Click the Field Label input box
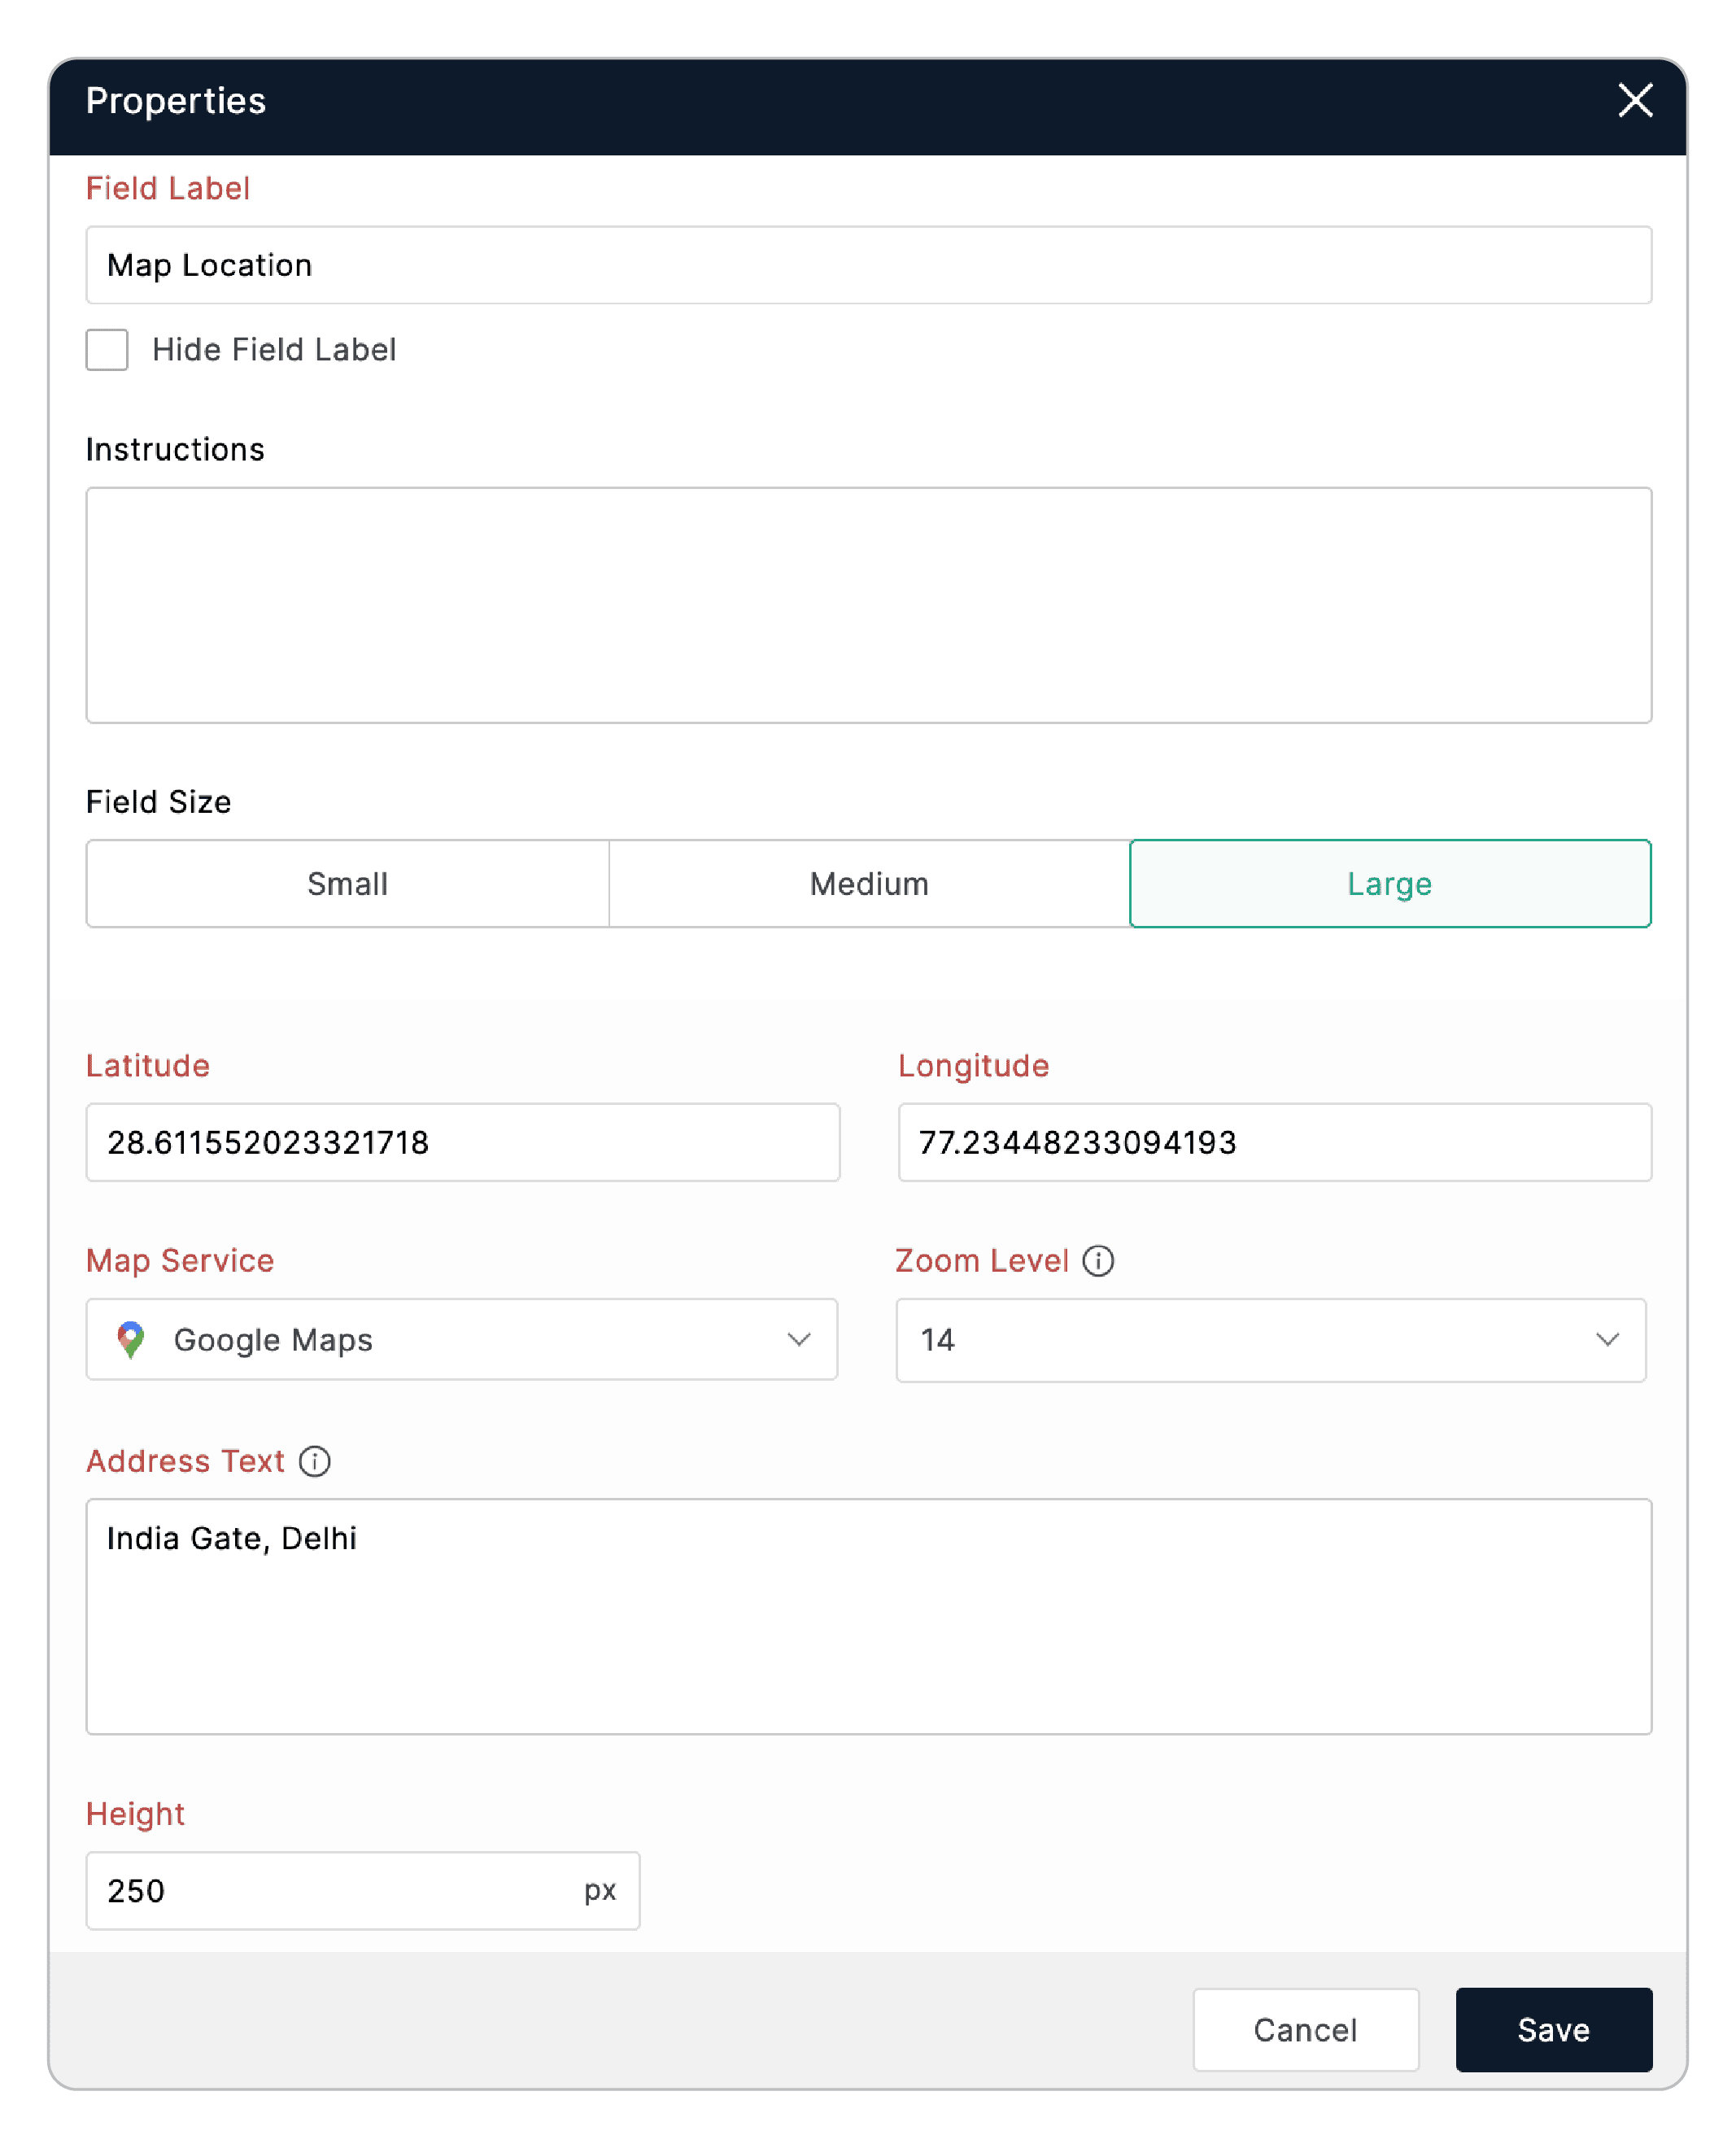The image size is (1736, 2148). click(868, 265)
